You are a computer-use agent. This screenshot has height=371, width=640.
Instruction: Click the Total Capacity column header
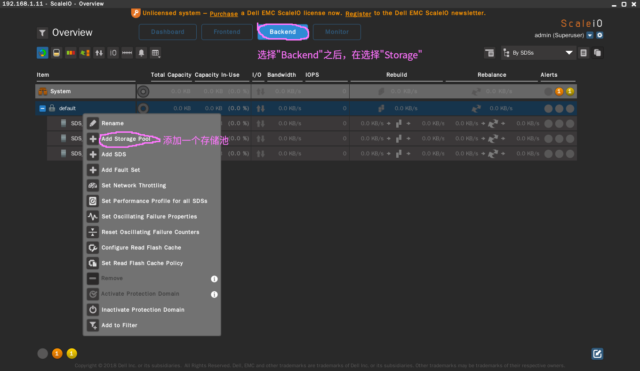[171, 75]
